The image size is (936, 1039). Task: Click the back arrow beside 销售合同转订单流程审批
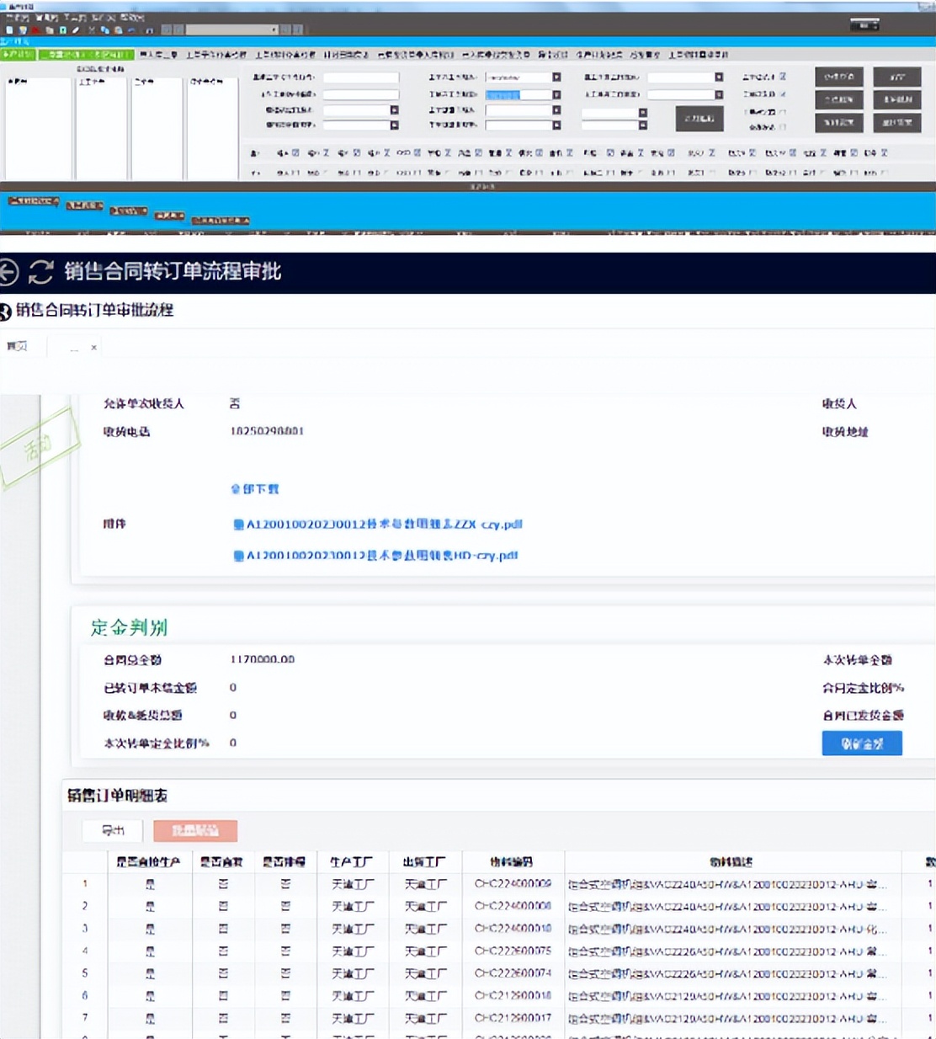point(8,272)
